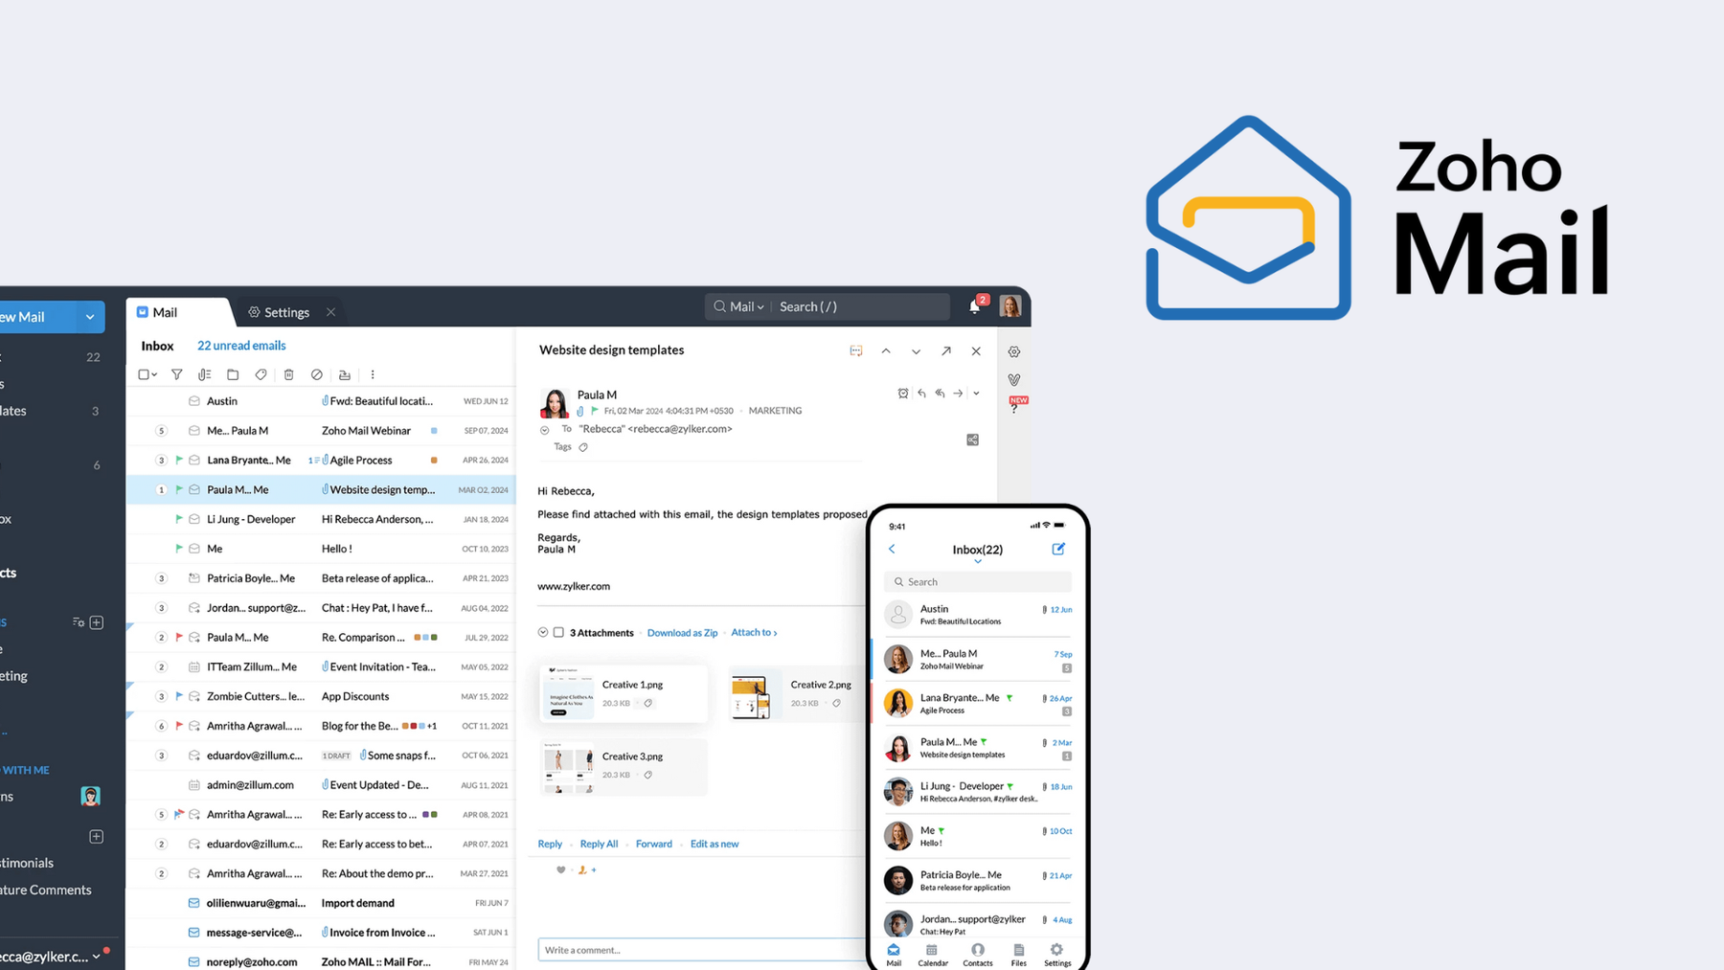Click the move-to-folder icon in inbox toolbar
The image size is (1724, 970).
[233, 374]
